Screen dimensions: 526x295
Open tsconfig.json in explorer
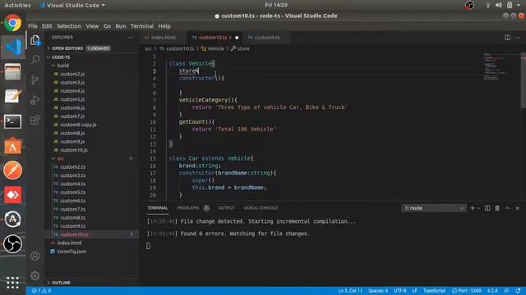point(72,252)
